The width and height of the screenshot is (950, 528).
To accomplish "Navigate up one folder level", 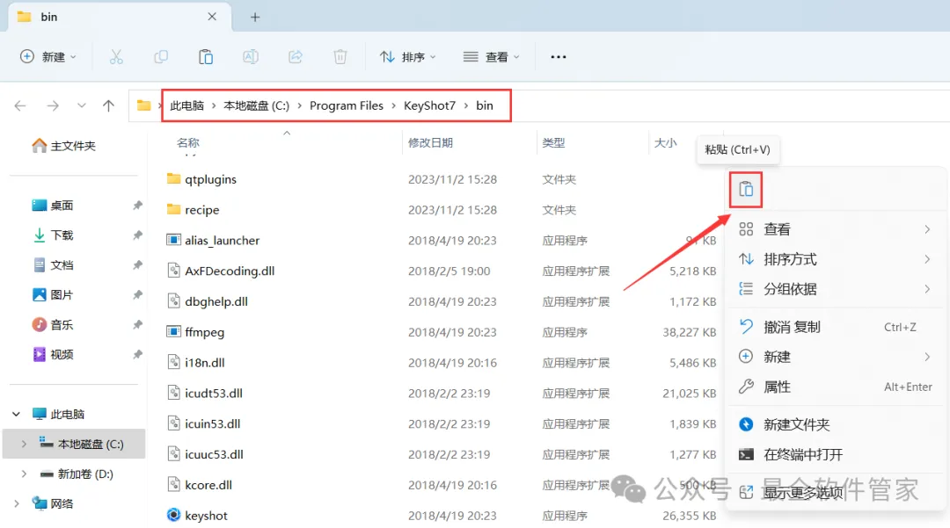I will point(108,105).
